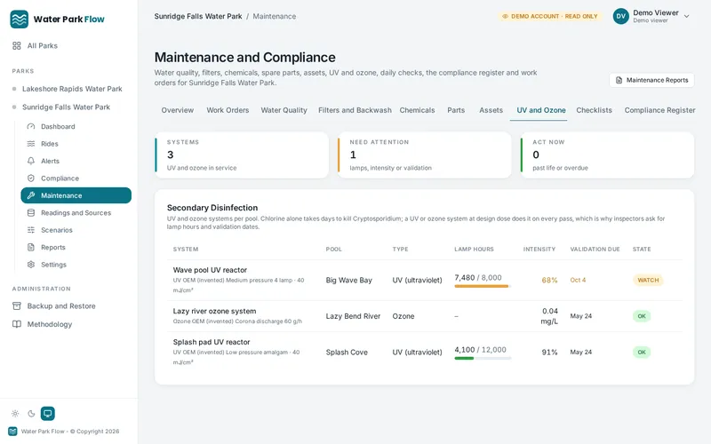Viewport: 711px width, 444px height.
Task: Click the eye icon in demo account badge
Action: coord(505,16)
